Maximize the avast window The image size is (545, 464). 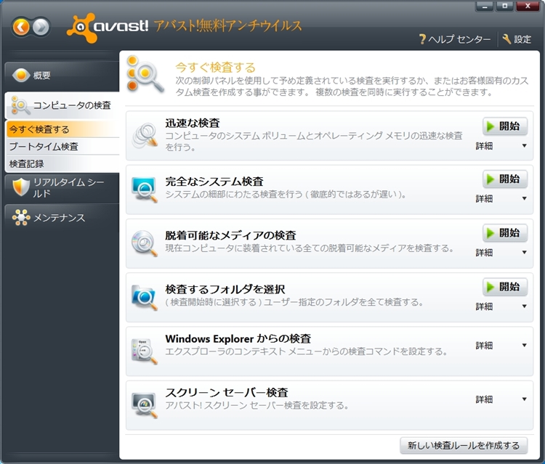(505, 6)
